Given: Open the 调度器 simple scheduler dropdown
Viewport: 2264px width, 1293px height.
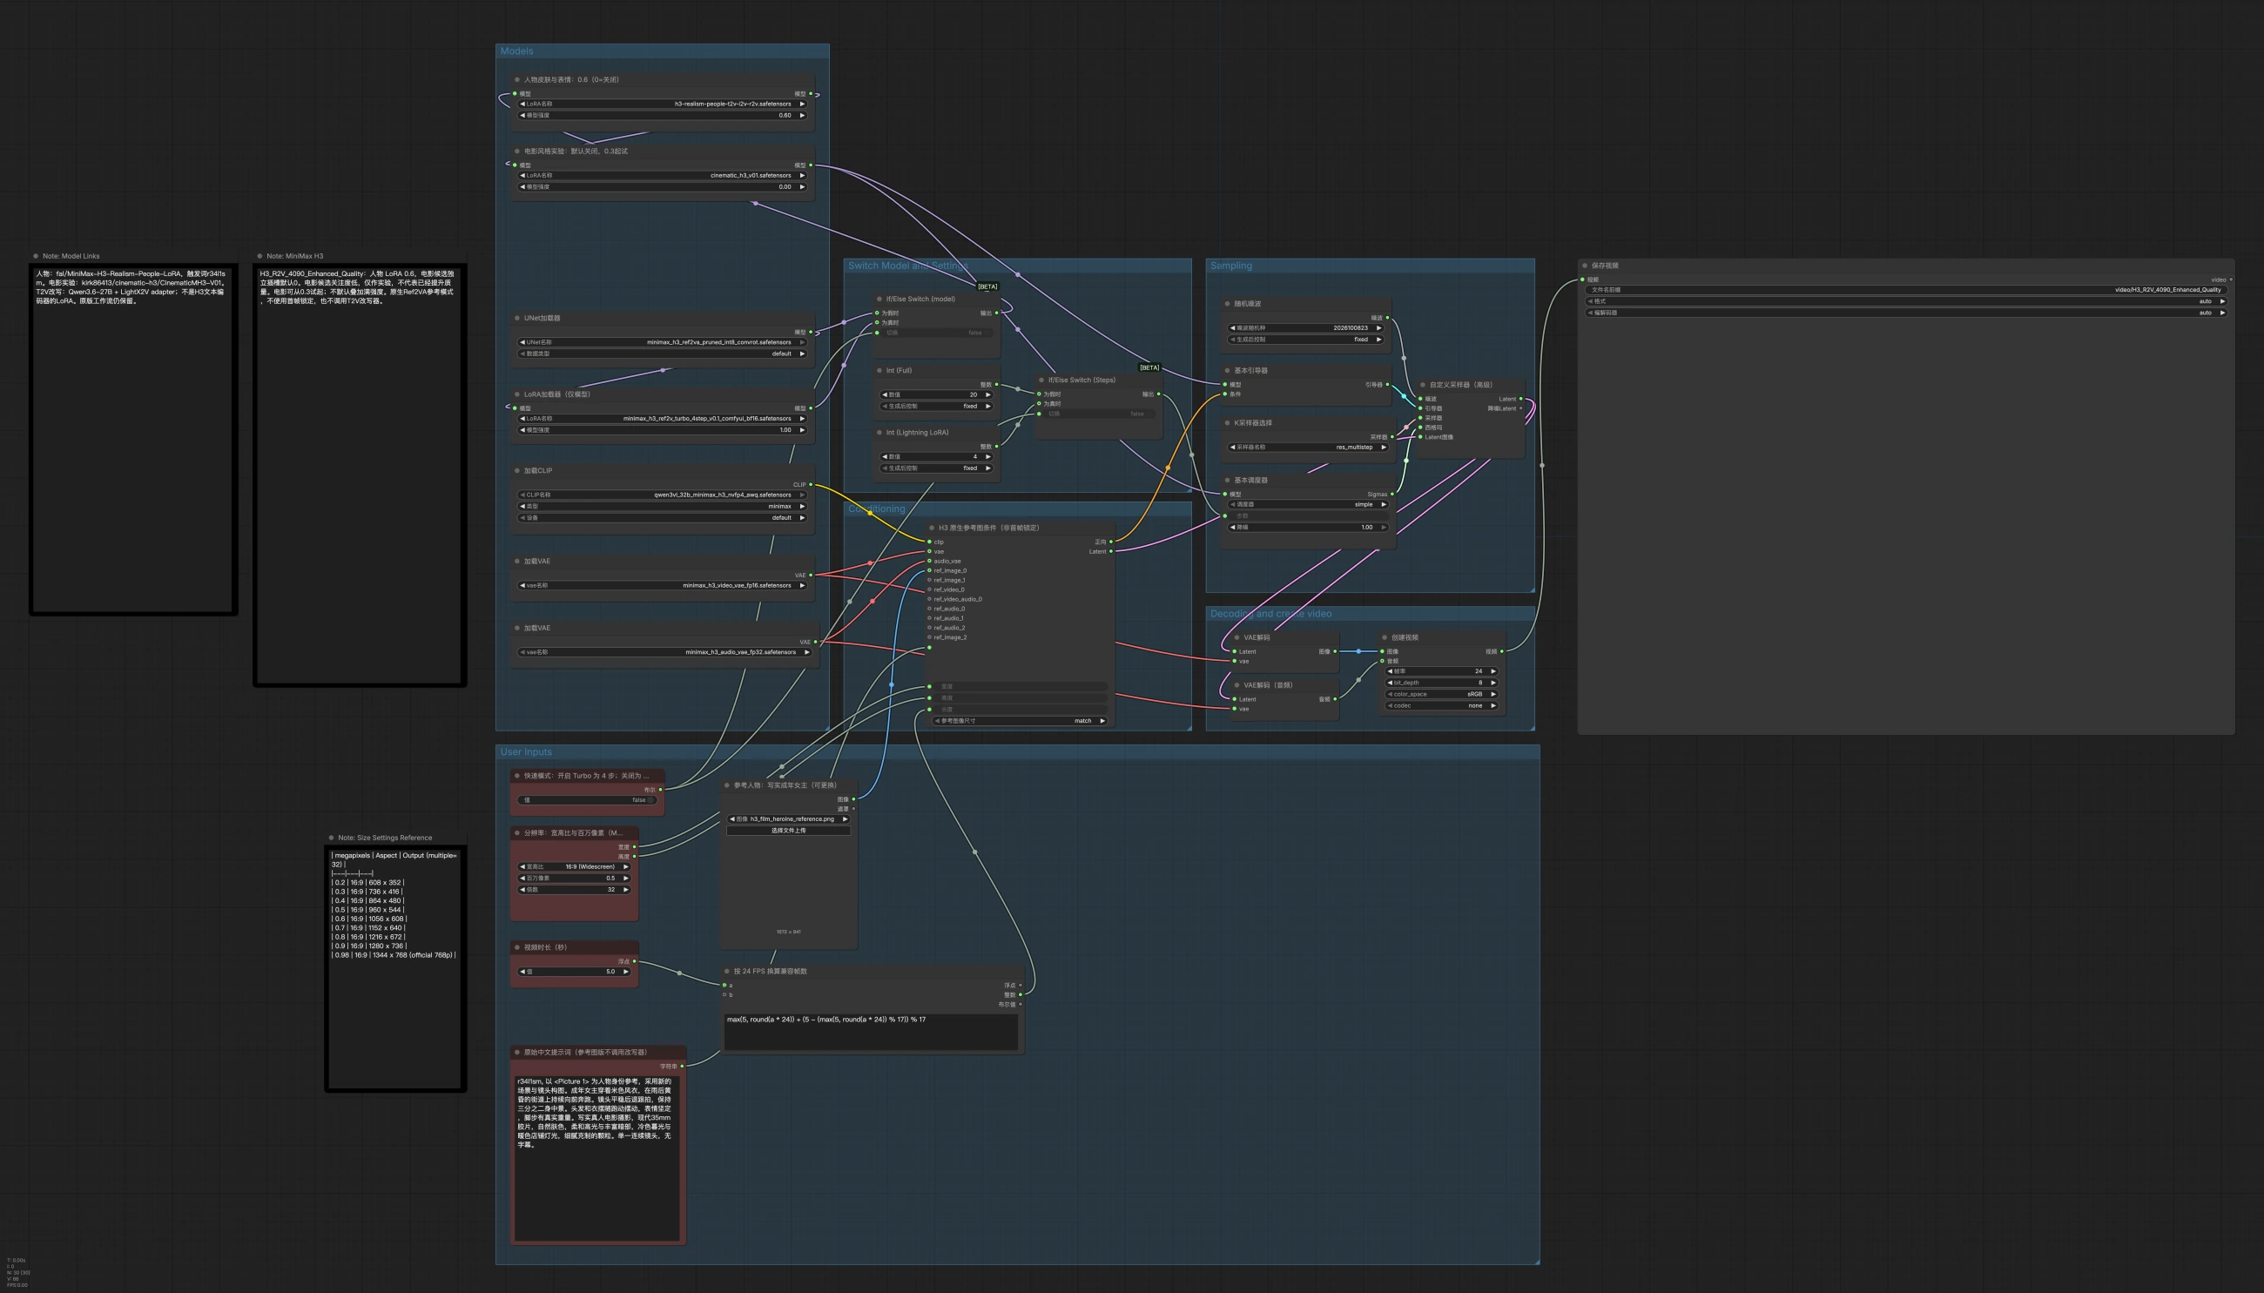Looking at the screenshot, I should tap(1307, 504).
